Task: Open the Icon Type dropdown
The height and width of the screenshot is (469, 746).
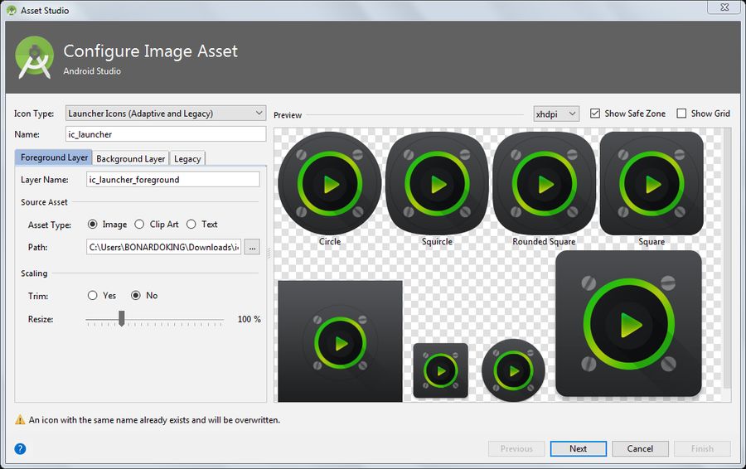Action: (x=165, y=114)
